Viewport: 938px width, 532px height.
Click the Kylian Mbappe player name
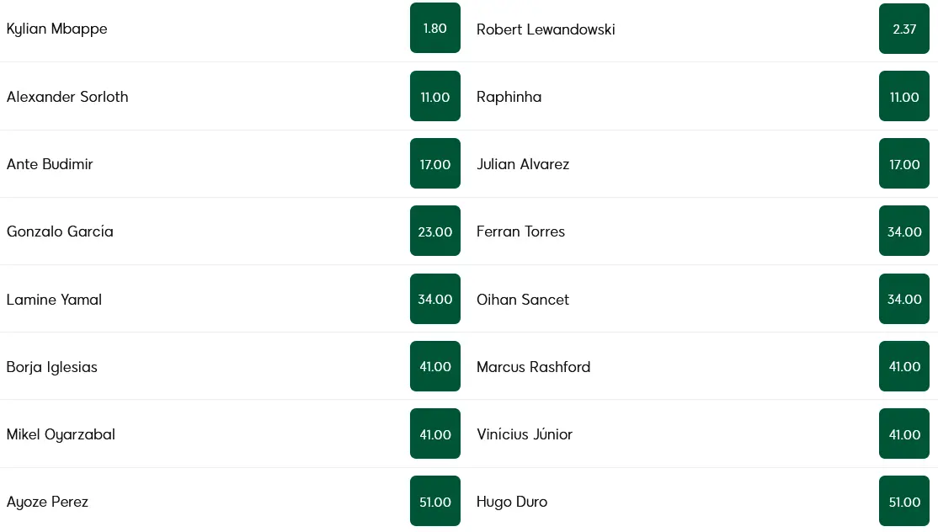pos(57,29)
